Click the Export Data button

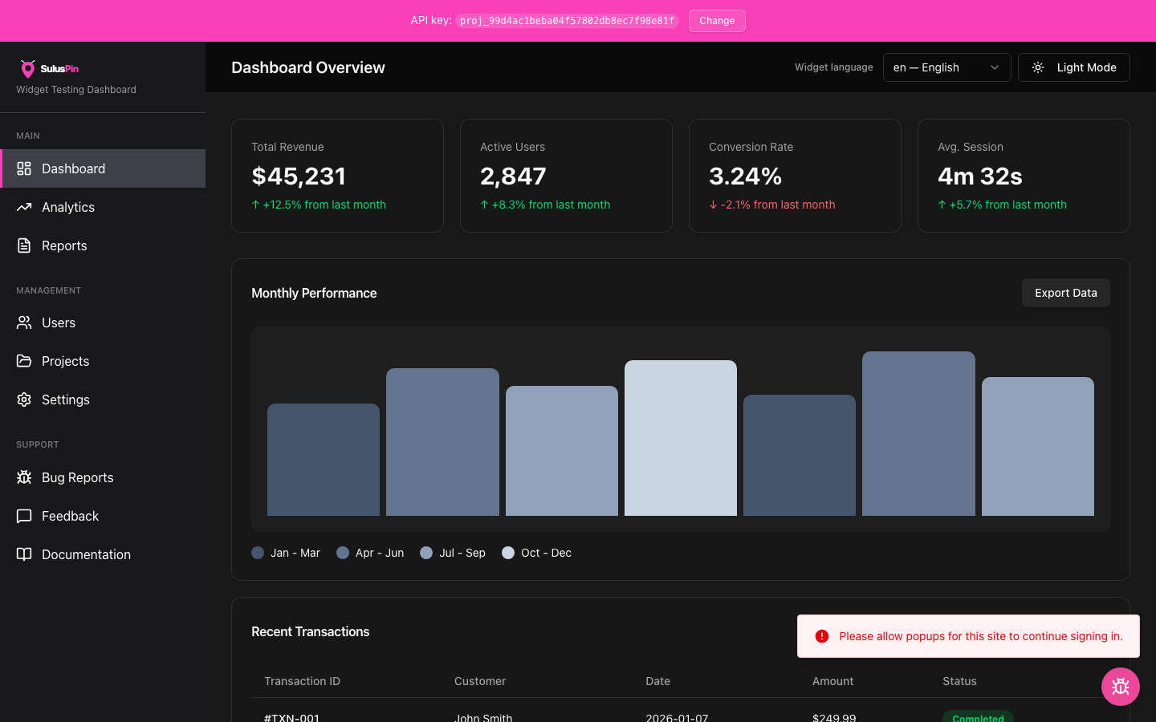pos(1066,293)
